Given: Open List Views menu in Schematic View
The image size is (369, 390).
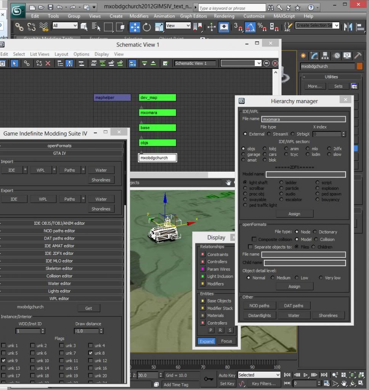Looking at the screenshot, I should pyautogui.click(x=40, y=54).
